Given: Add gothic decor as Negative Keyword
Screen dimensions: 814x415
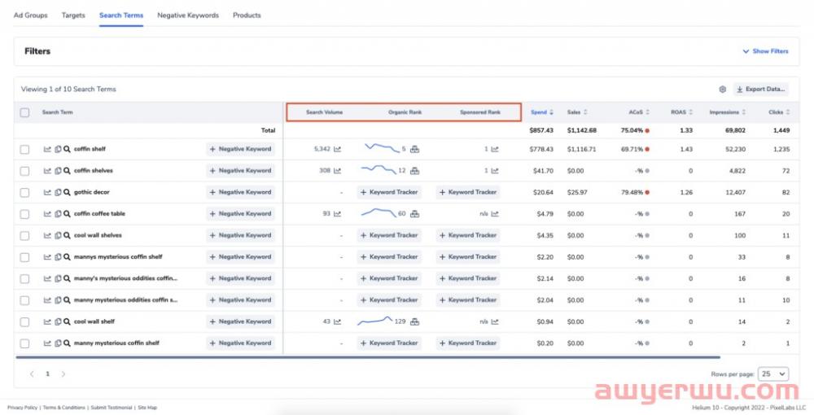Looking at the screenshot, I should [240, 193].
